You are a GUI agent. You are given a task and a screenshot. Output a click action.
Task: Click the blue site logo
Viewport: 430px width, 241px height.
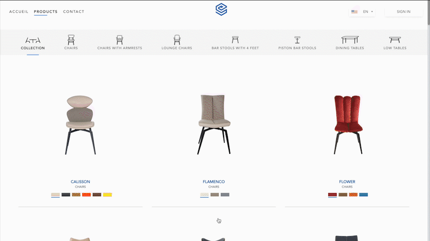(221, 10)
